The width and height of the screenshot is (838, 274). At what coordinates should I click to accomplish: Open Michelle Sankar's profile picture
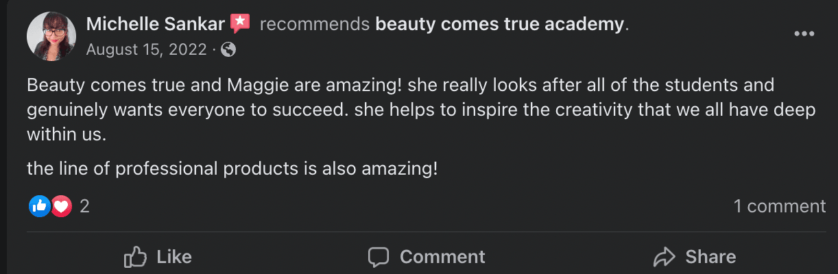[51, 36]
